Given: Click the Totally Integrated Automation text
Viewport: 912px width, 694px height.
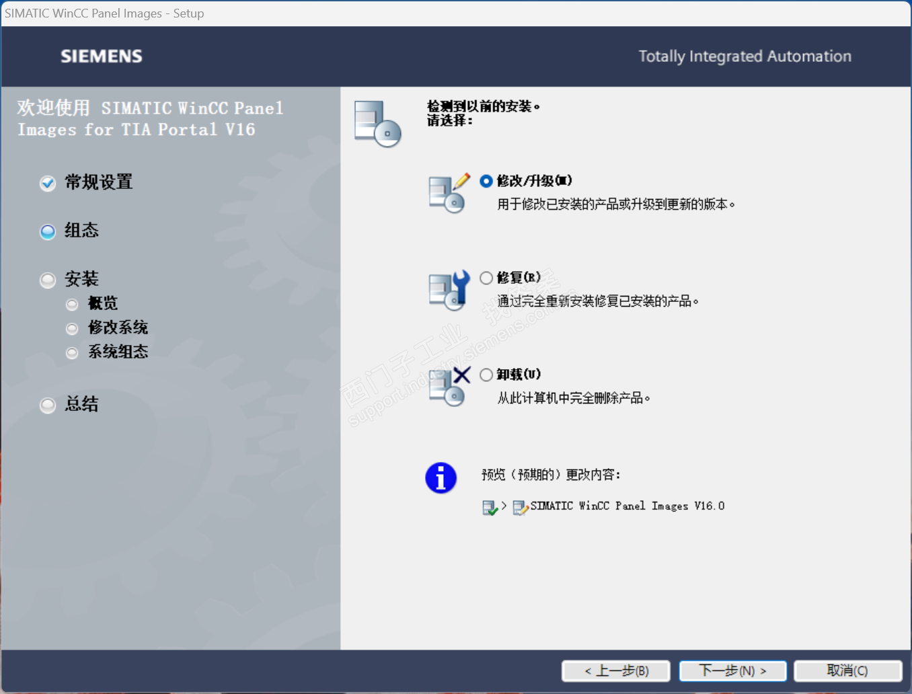Looking at the screenshot, I should (x=745, y=56).
